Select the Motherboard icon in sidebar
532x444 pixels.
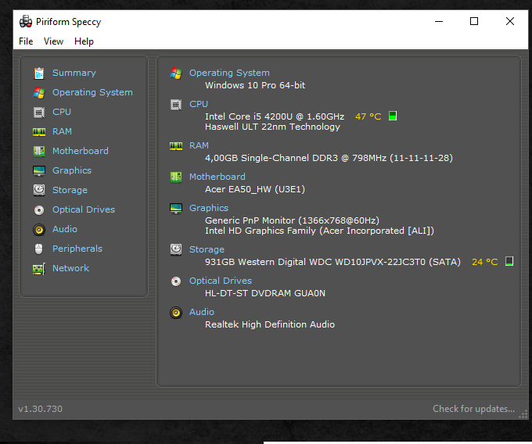[x=39, y=151]
